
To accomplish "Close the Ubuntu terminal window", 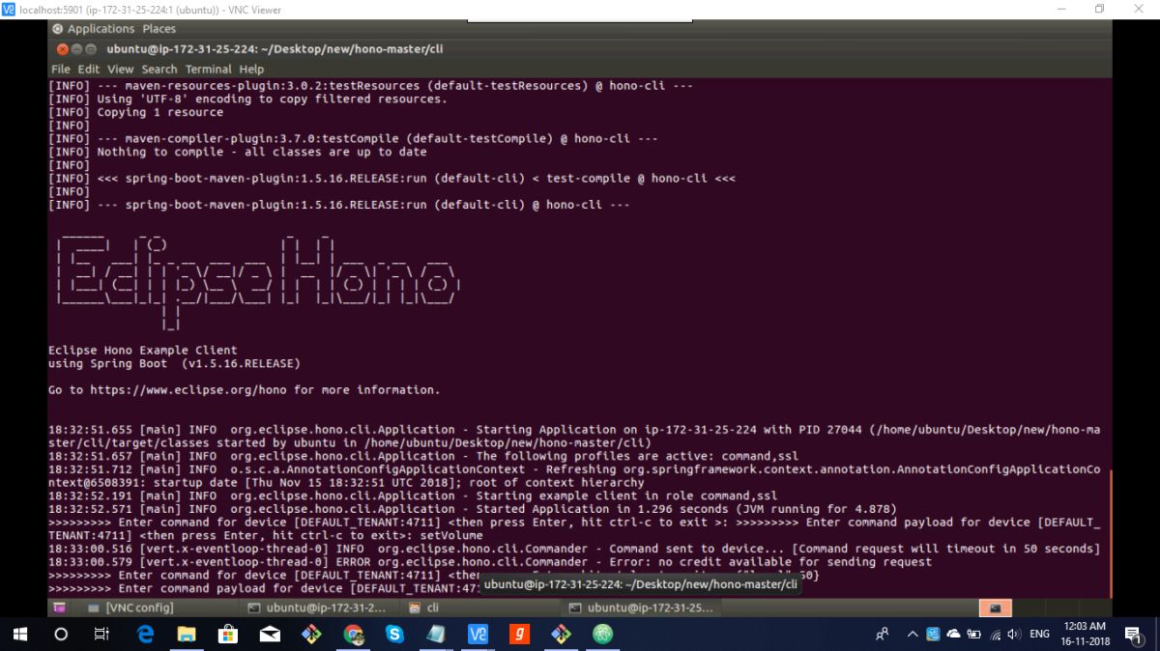I will click(x=62, y=49).
